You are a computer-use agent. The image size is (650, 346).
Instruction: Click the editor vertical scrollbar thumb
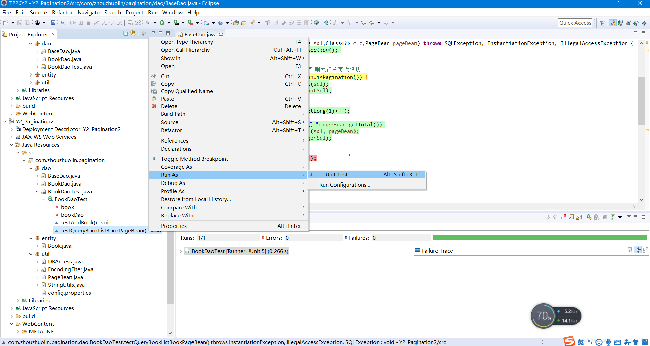[641, 101]
